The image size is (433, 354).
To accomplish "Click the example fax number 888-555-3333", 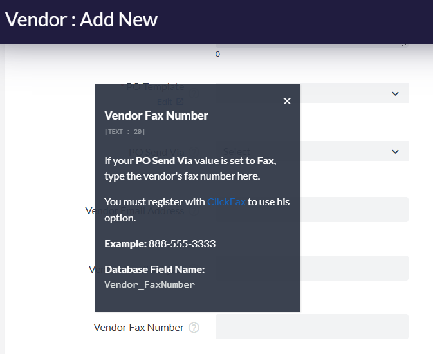I will (182, 244).
